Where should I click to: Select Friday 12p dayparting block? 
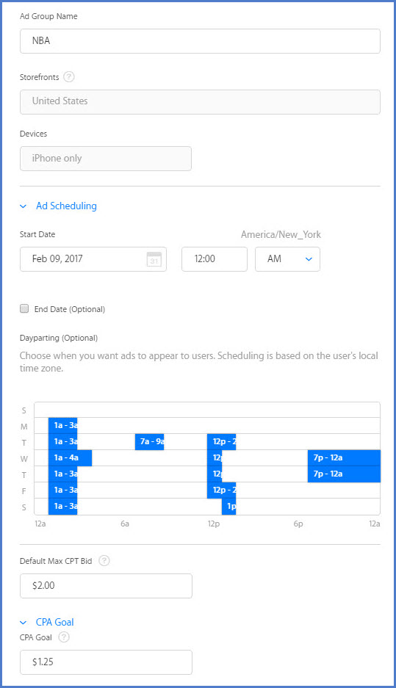click(222, 490)
